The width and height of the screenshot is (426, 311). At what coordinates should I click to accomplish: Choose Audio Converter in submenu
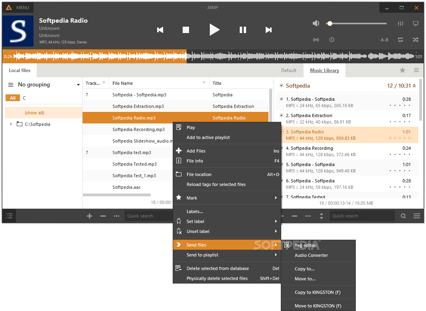coord(318,255)
